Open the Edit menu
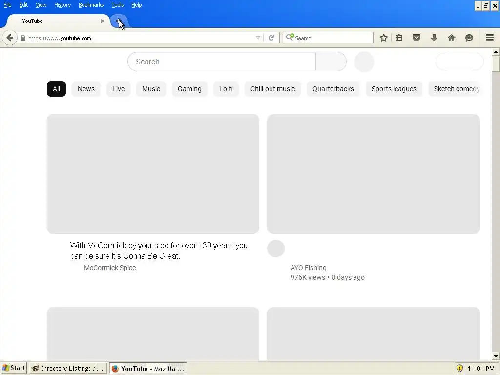 [x=23, y=5]
